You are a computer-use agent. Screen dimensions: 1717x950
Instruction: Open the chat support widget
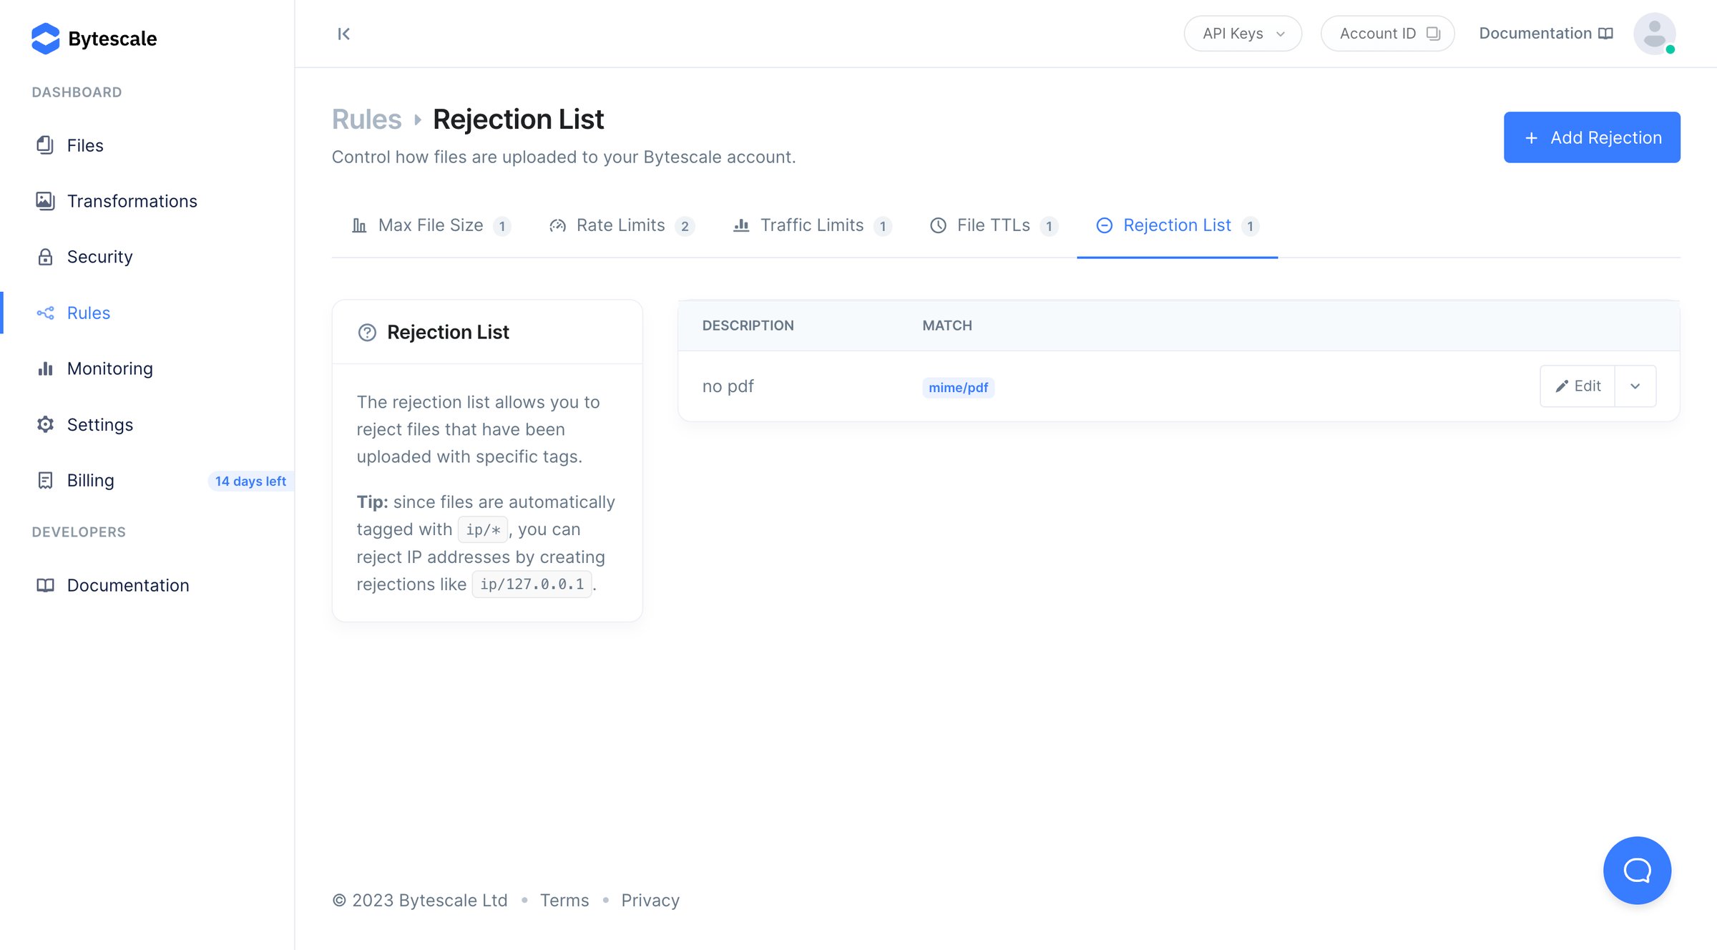(x=1637, y=871)
